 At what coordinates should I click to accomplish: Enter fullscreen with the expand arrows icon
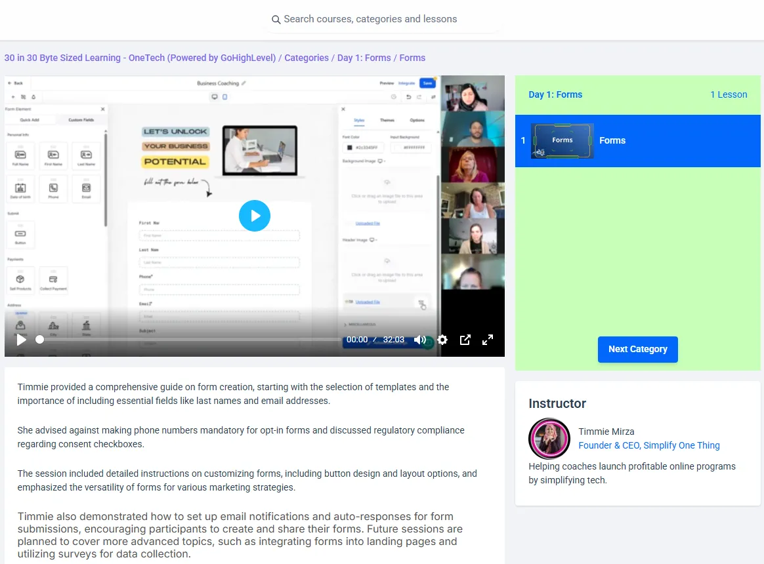[x=488, y=340]
